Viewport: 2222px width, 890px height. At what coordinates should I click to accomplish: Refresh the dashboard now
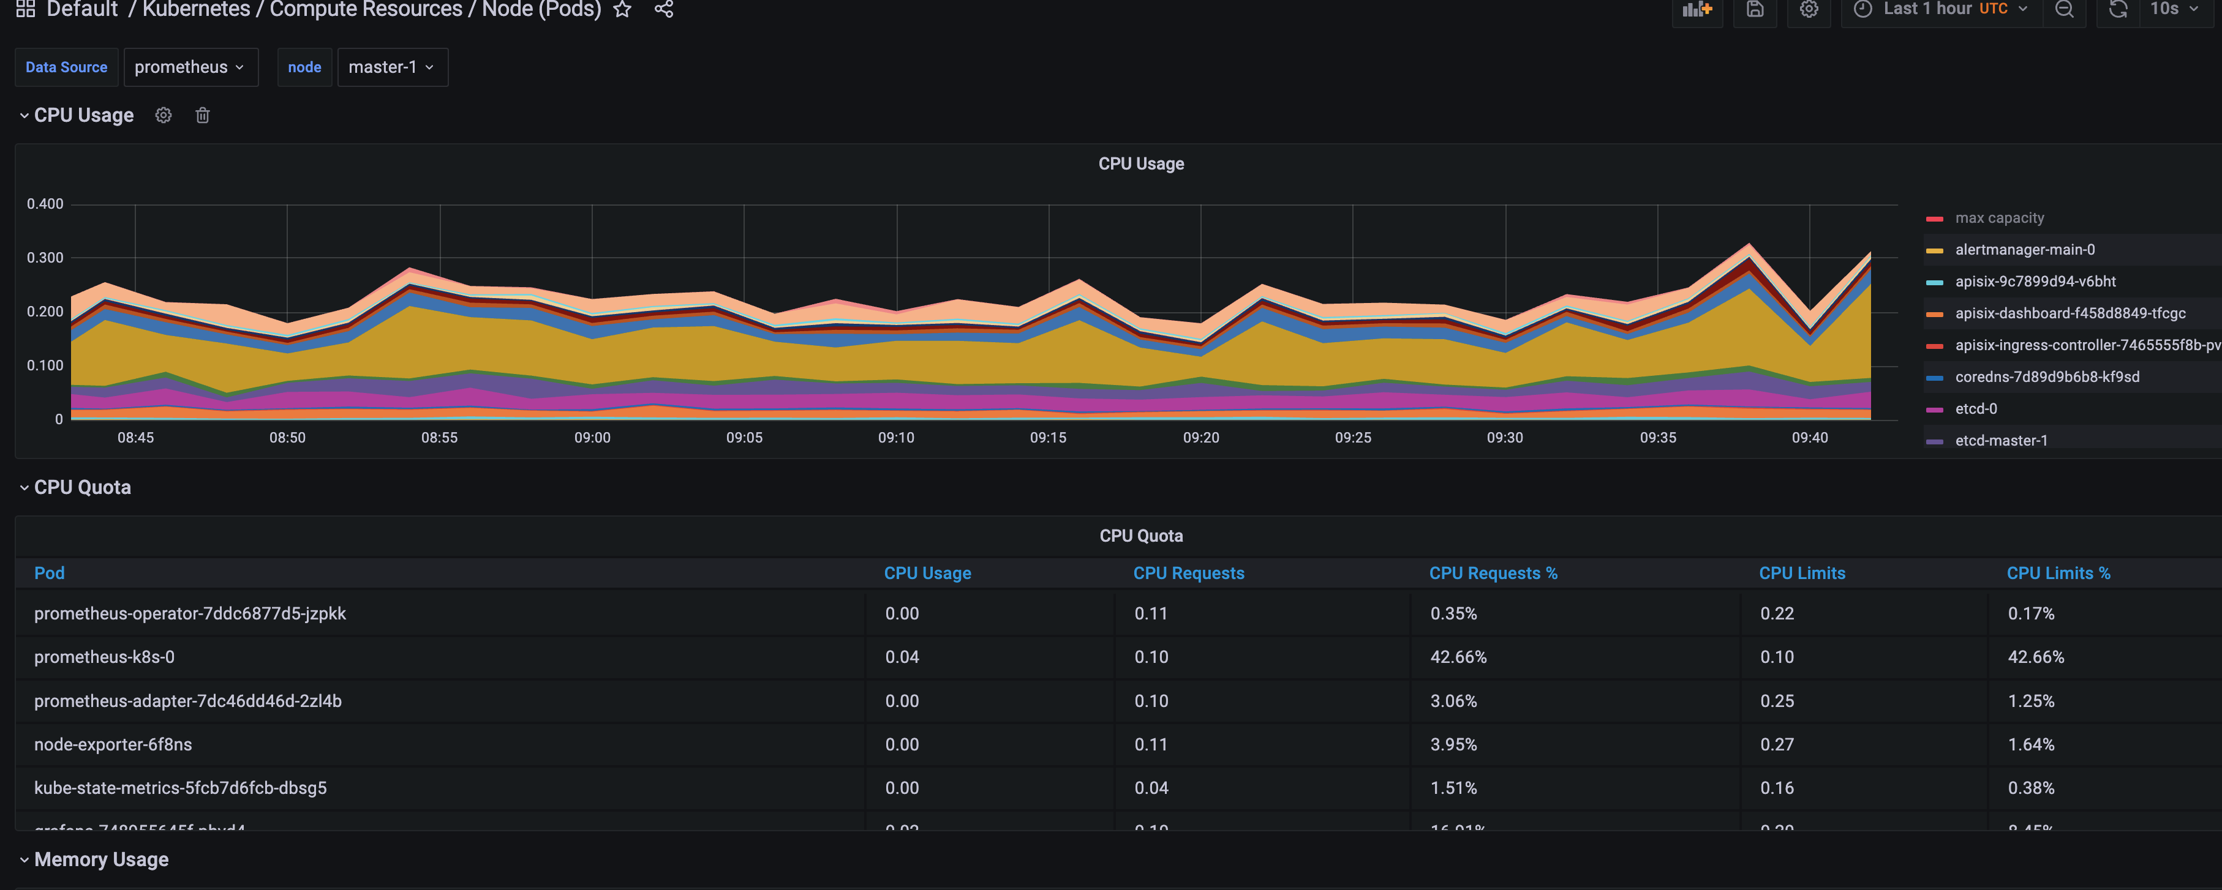[x=2118, y=9]
